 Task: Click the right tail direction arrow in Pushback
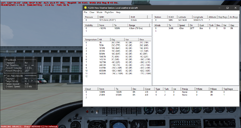[x=32, y=65]
